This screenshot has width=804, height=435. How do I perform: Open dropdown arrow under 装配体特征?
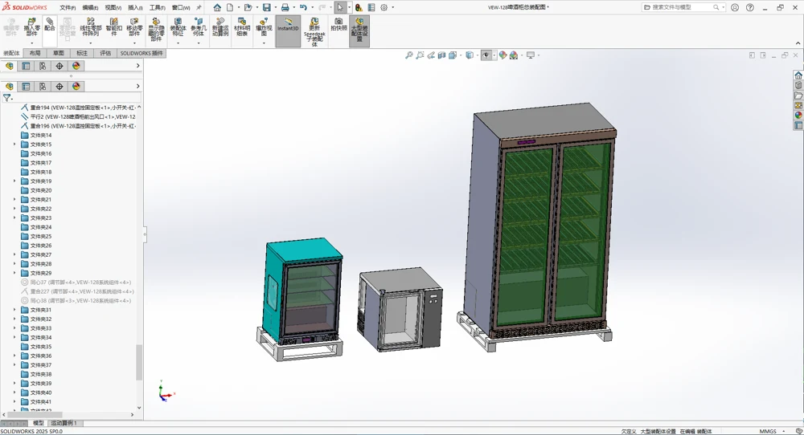(x=178, y=43)
